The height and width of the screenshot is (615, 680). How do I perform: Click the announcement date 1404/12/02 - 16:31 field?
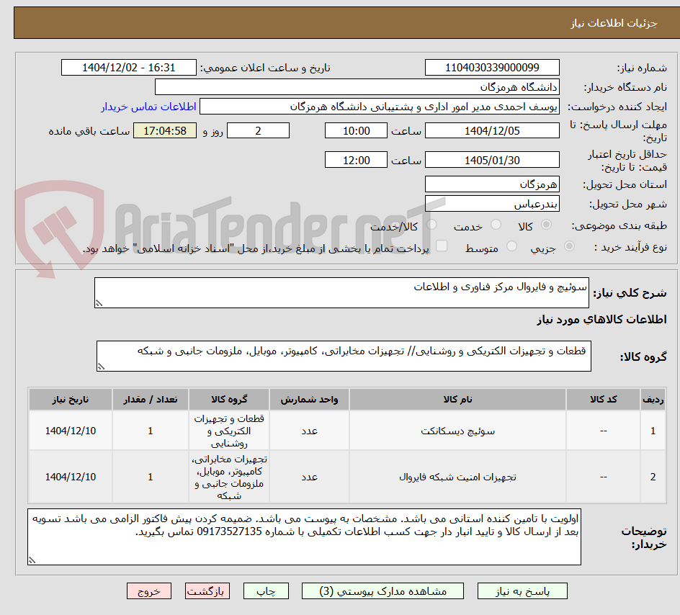(129, 68)
